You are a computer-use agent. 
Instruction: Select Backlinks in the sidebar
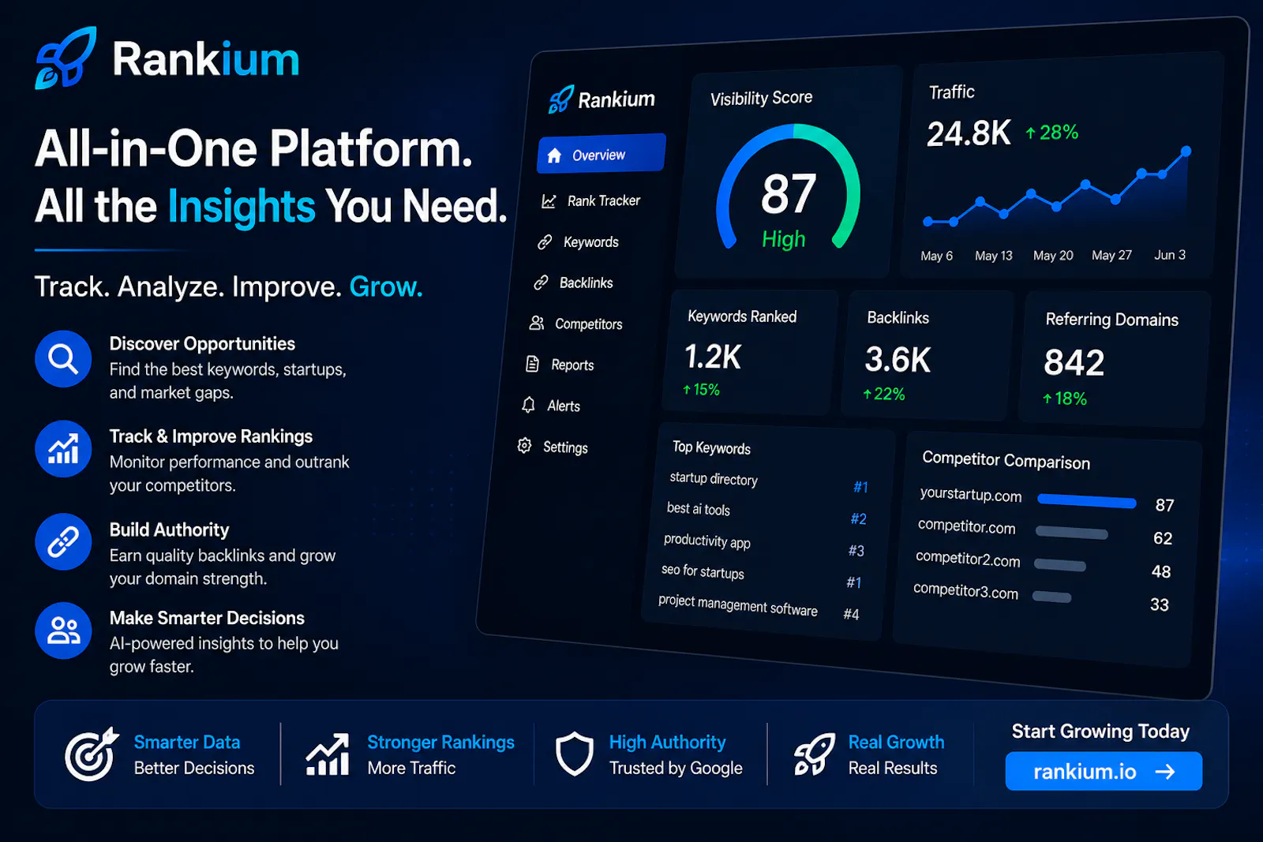[x=574, y=283]
